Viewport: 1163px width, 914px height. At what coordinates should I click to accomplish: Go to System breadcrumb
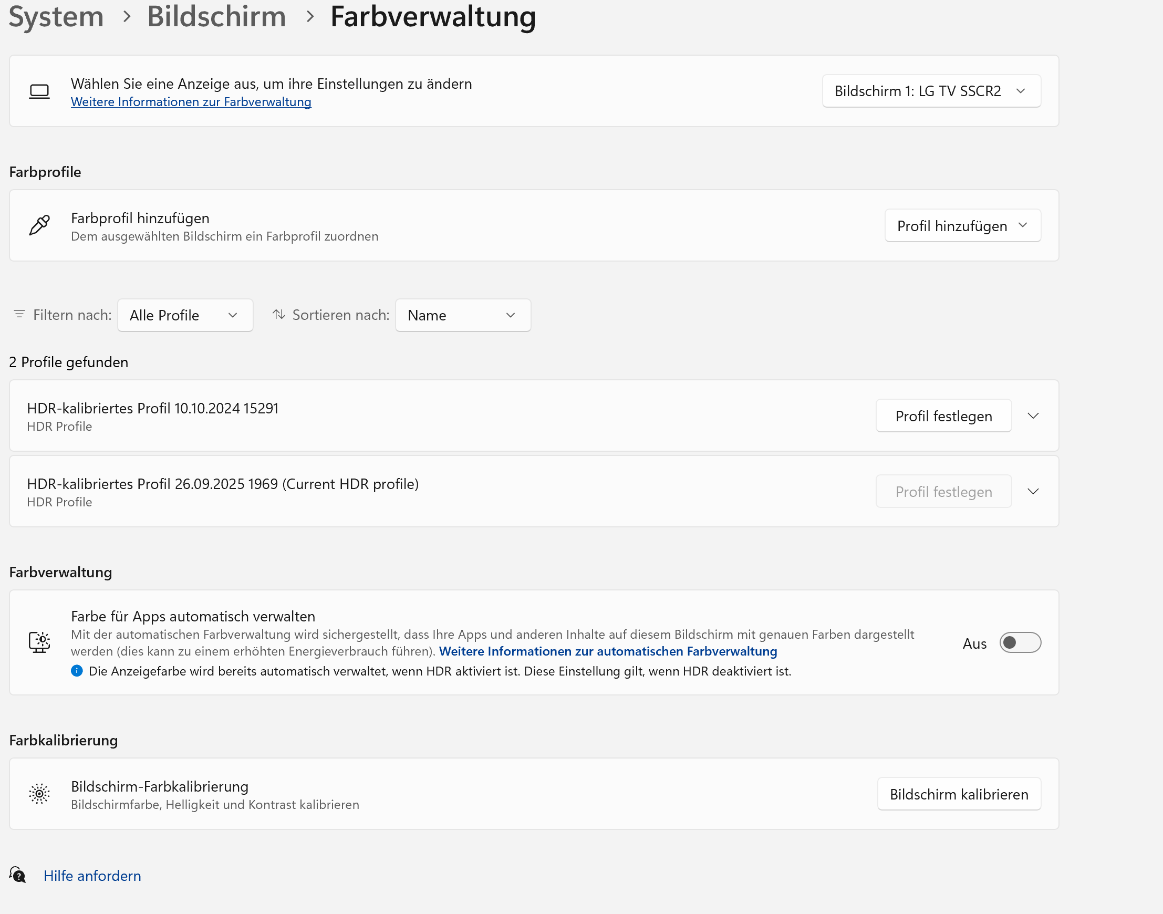coord(56,17)
